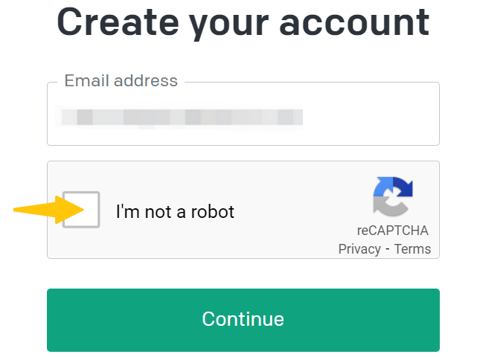Image resolution: width=477 pixels, height=357 pixels.
Task: Click the reCAPTCHA text under the logo
Action: pos(392,231)
